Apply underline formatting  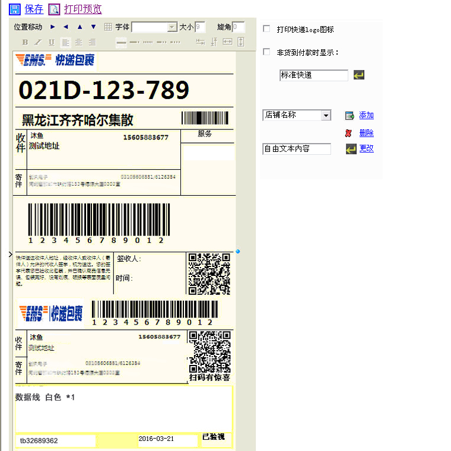point(51,42)
